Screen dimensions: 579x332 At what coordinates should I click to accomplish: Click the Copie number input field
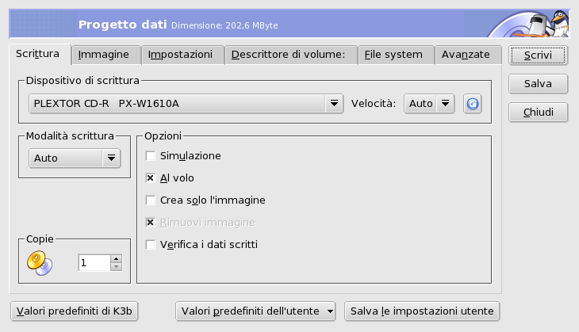click(x=94, y=262)
